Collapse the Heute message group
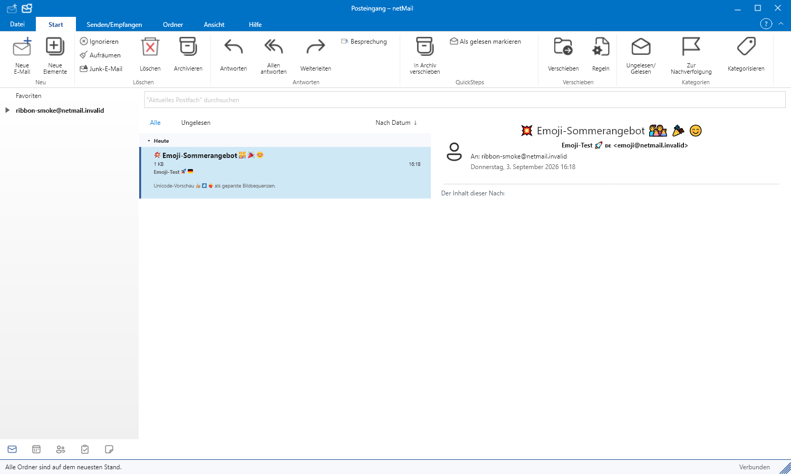 coord(149,141)
